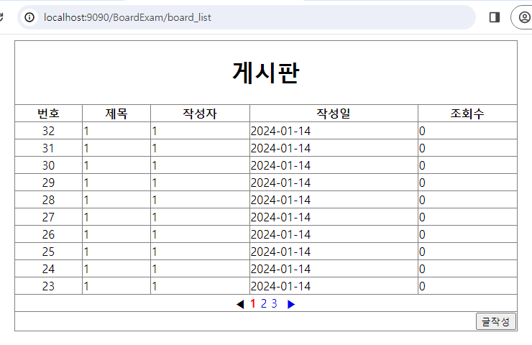
Task: Click post number 32 cell
Action: tap(48, 131)
